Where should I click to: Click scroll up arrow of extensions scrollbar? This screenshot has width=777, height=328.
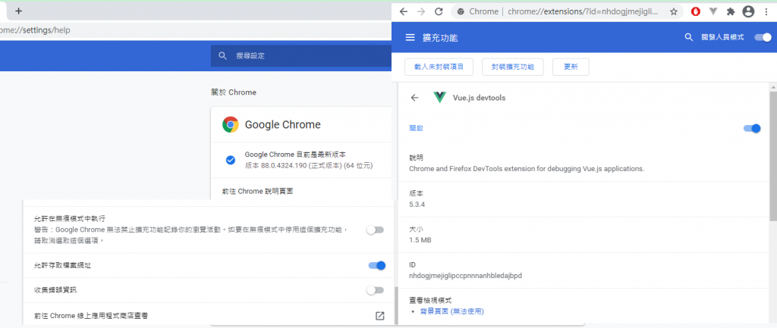(773, 87)
